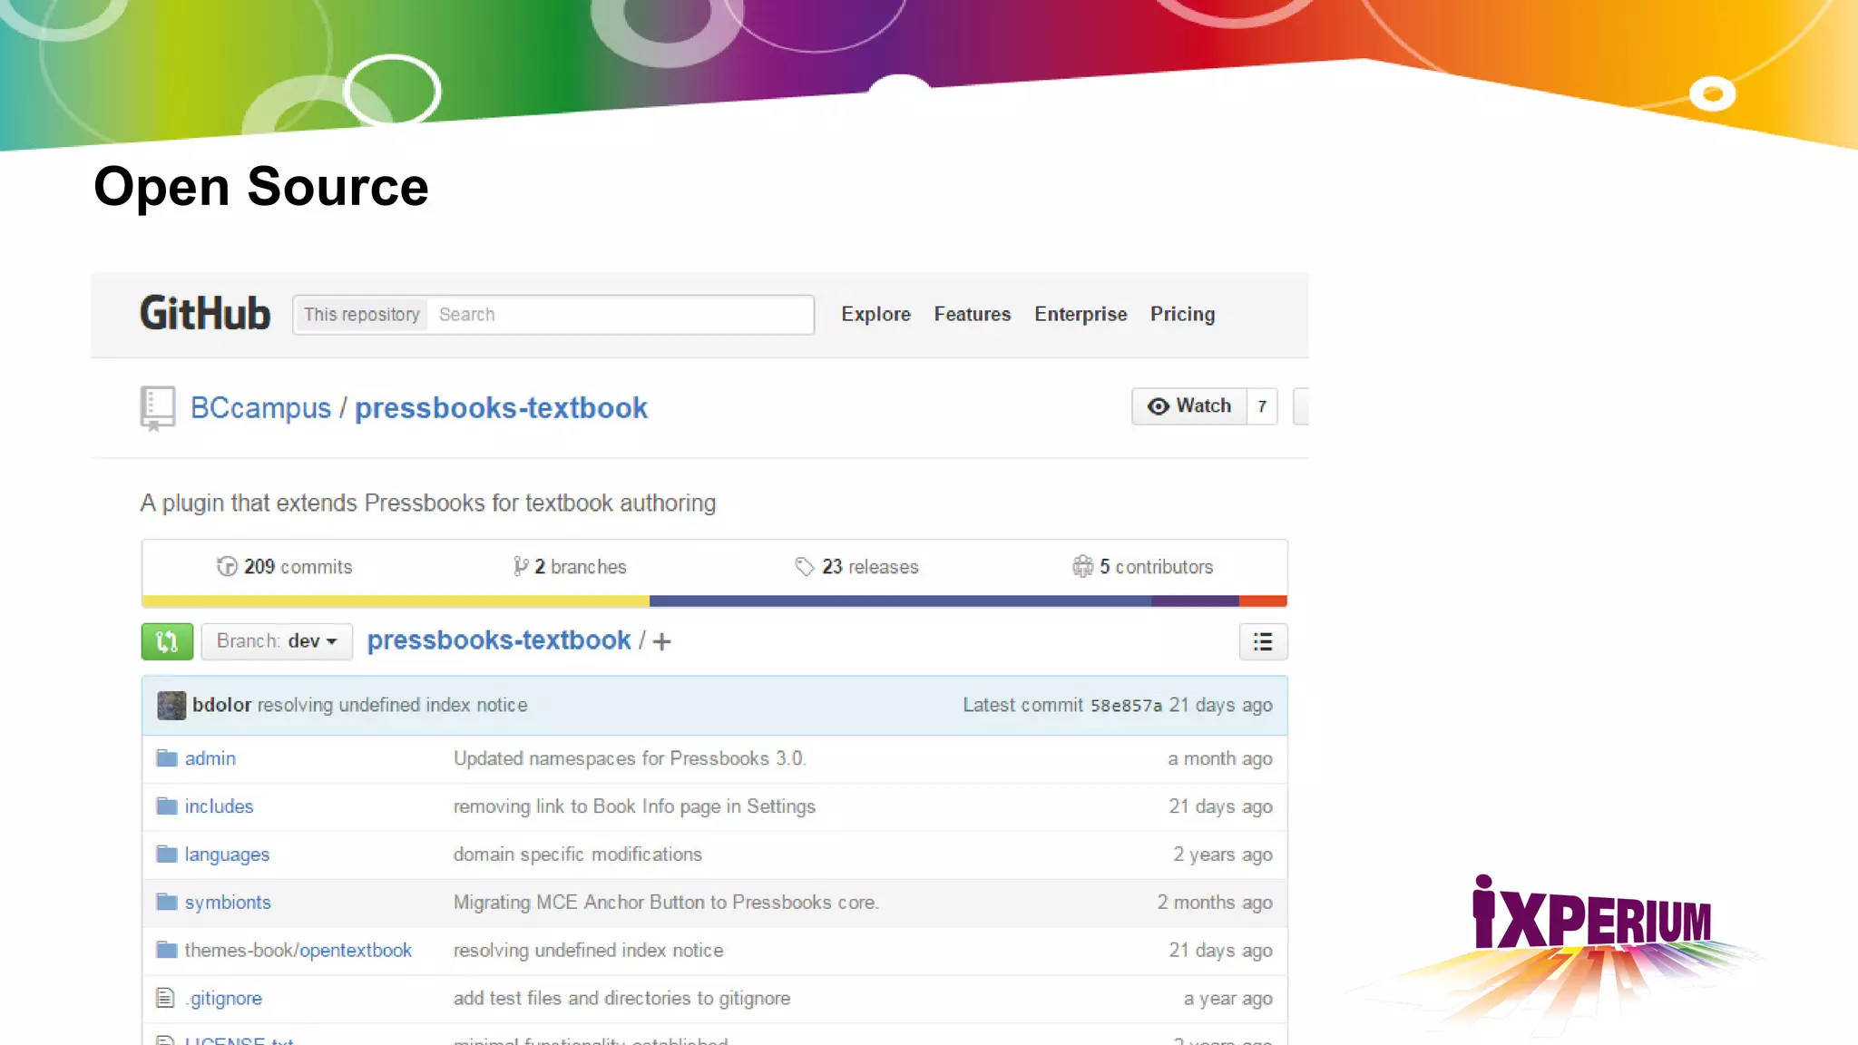
Task: Click the symbionts folder icon
Action: click(x=167, y=903)
